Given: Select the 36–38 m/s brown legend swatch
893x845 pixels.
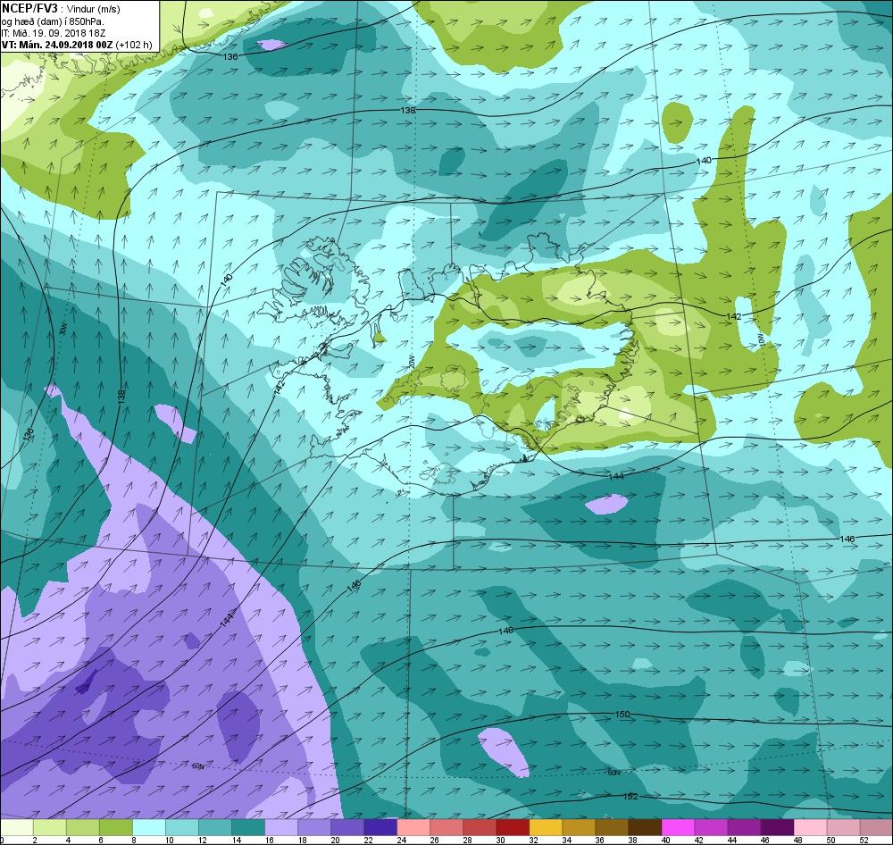Looking at the screenshot, I should coord(612,827).
